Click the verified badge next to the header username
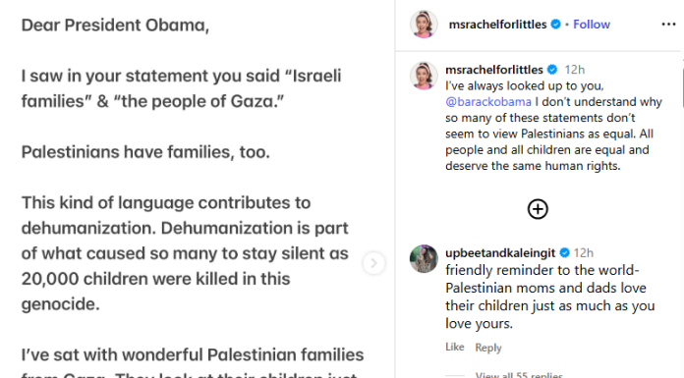684x378 pixels. point(555,25)
